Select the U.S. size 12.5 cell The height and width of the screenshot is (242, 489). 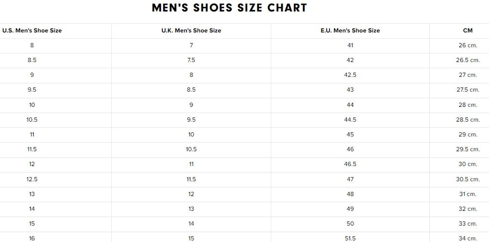pos(32,179)
